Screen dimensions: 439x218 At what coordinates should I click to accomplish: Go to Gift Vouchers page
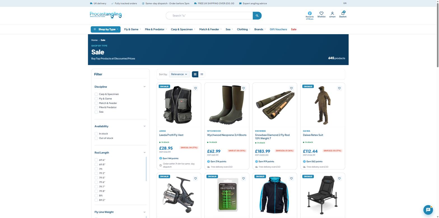tap(278, 29)
